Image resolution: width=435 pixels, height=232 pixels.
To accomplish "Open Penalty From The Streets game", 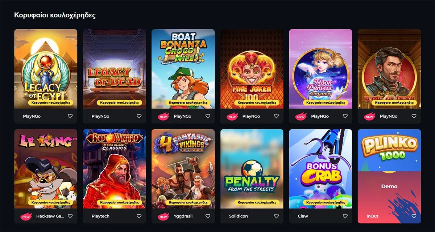I will tap(252, 169).
